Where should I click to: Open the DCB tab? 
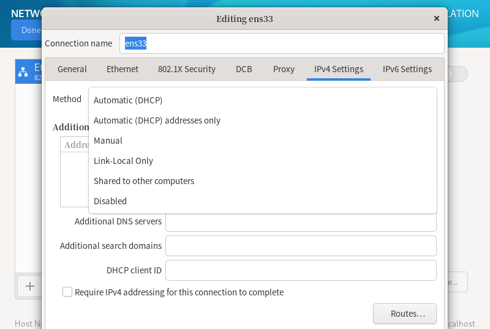point(244,69)
